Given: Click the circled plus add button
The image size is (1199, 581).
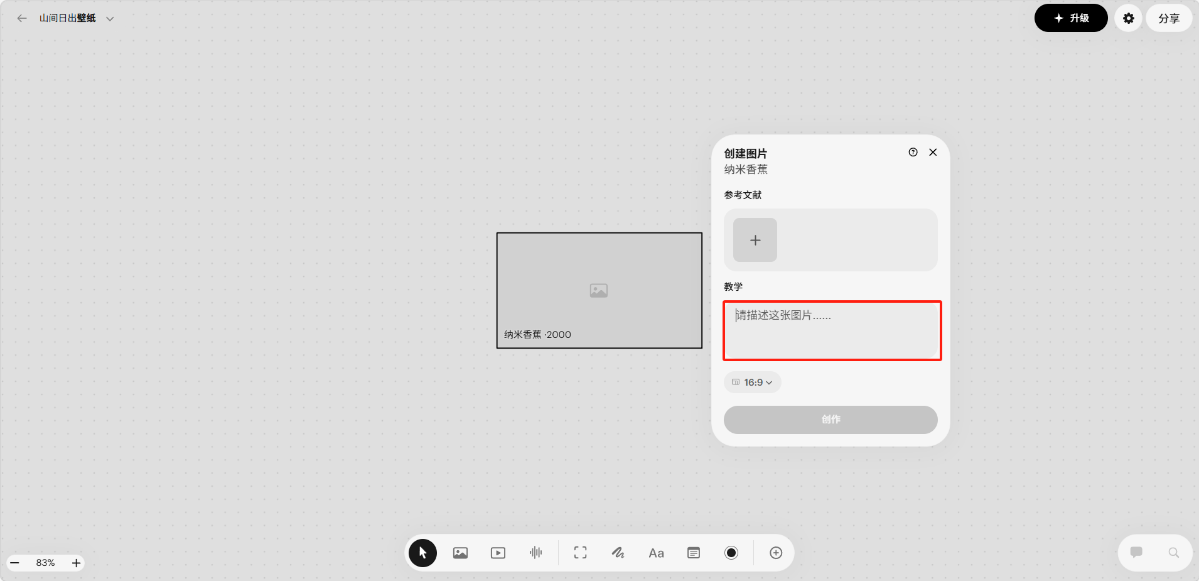Looking at the screenshot, I should click(x=776, y=553).
